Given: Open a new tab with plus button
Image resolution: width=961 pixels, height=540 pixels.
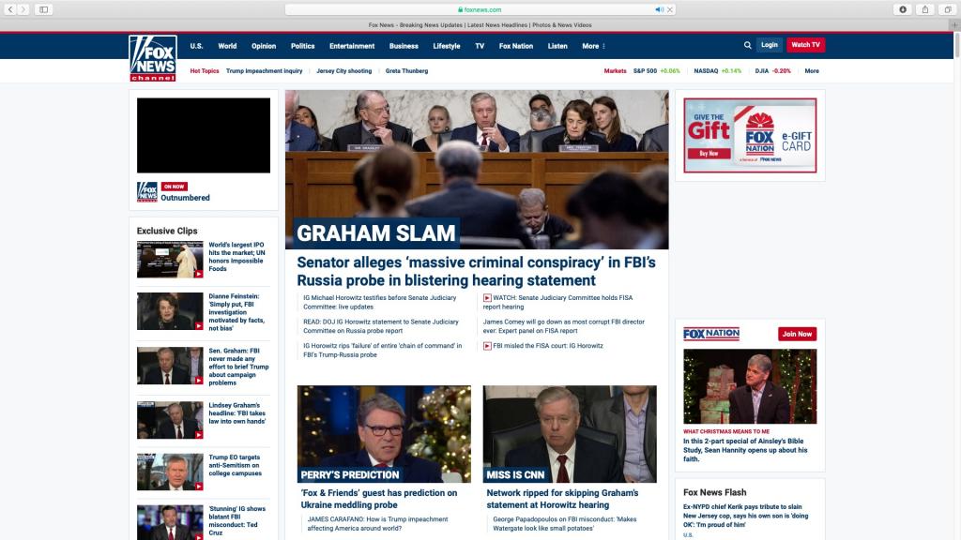Looking at the screenshot, I should pyautogui.click(x=953, y=25).
